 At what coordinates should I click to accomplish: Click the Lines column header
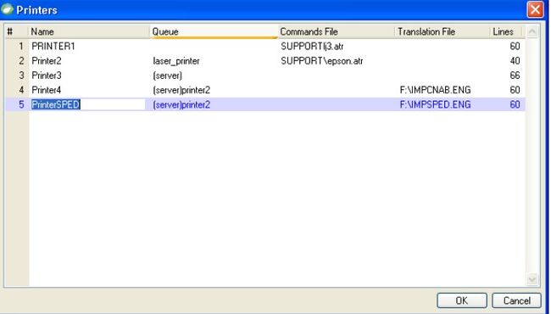(x=506, y=31)
